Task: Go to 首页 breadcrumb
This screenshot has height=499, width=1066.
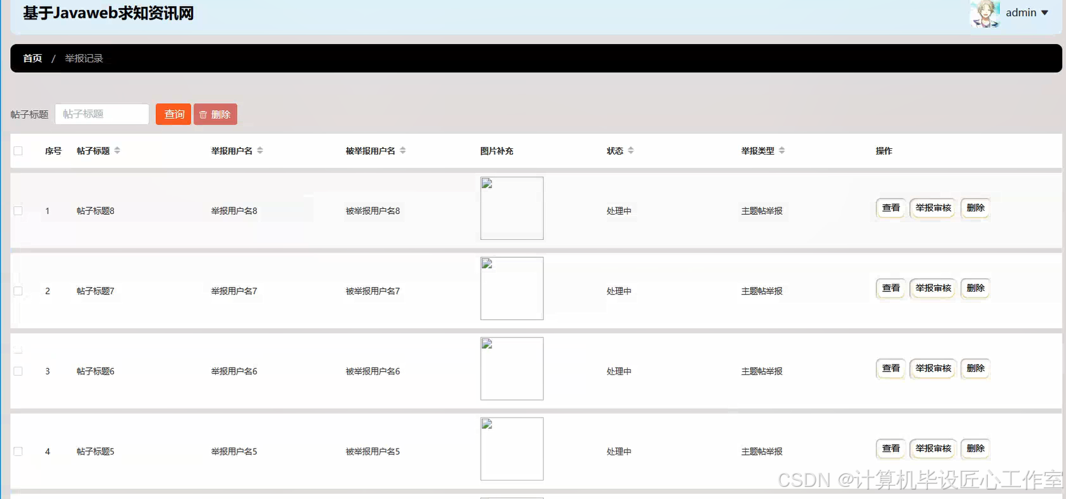Action: click(x=32, y=58)
